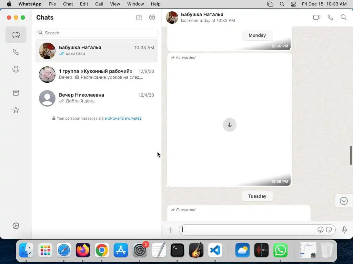The image size is (353, 264).
Task: Open Google Chrome from the Dock
Action: [x=102, y=250]
